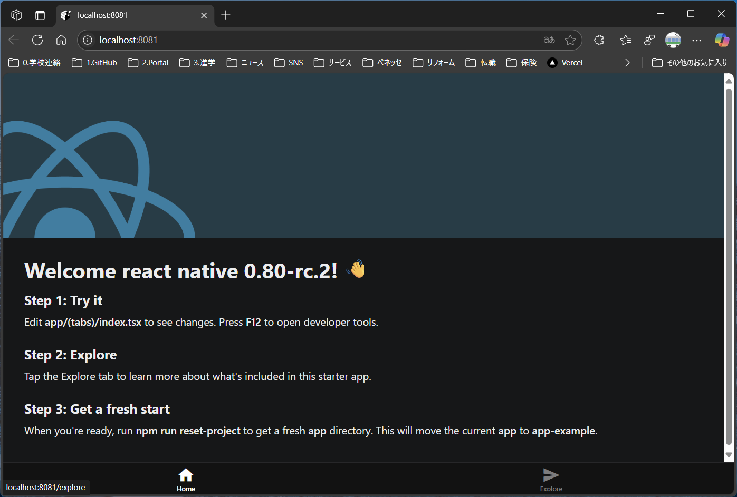Open the Home tab in bottom bar
This screenshot has height=497, width=737.
click(186, 480)
